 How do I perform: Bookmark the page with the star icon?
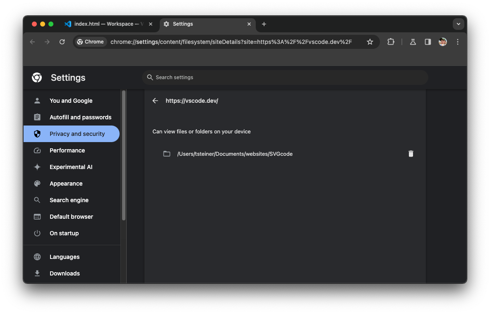[370, 42]
